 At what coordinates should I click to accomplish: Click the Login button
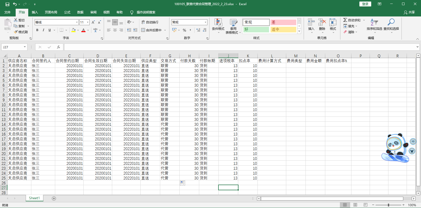[x=365, y=4]
